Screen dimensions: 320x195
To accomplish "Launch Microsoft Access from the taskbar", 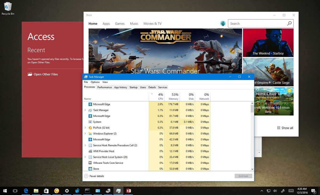I will (129, 191).
